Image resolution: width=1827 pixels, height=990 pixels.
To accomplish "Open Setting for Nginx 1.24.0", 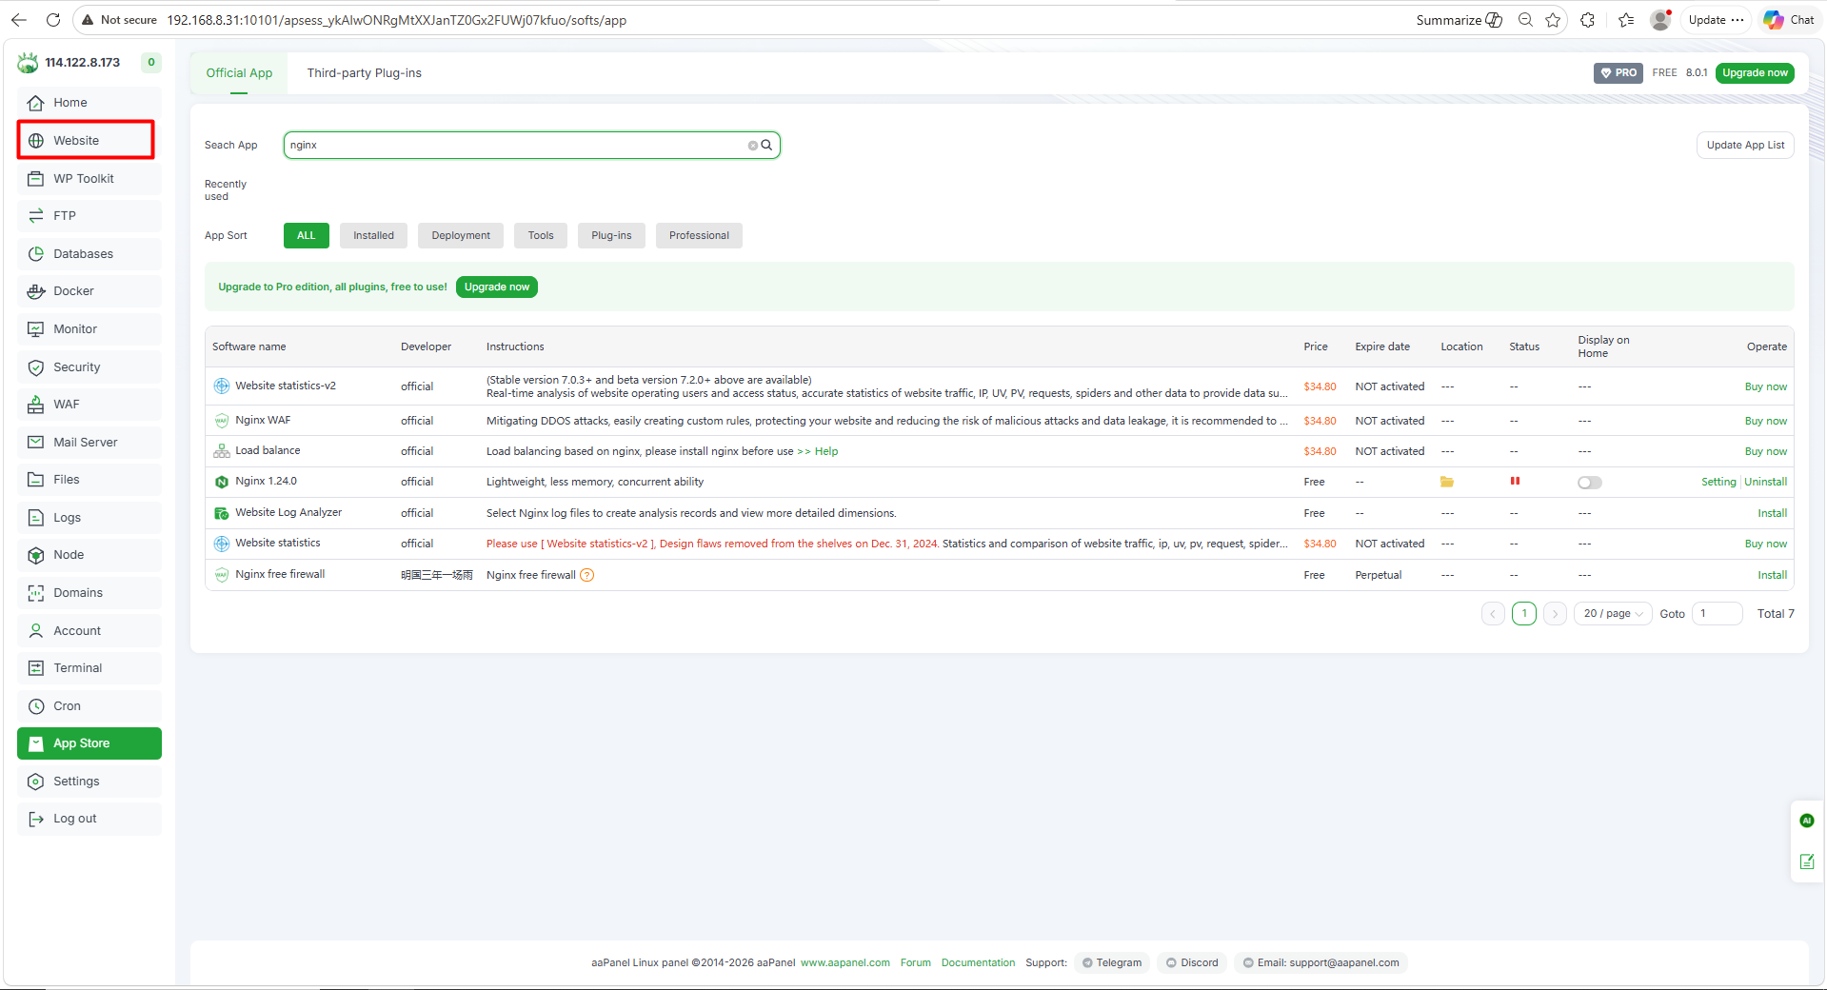I will pyautogui.click(x=1718, y=483).
